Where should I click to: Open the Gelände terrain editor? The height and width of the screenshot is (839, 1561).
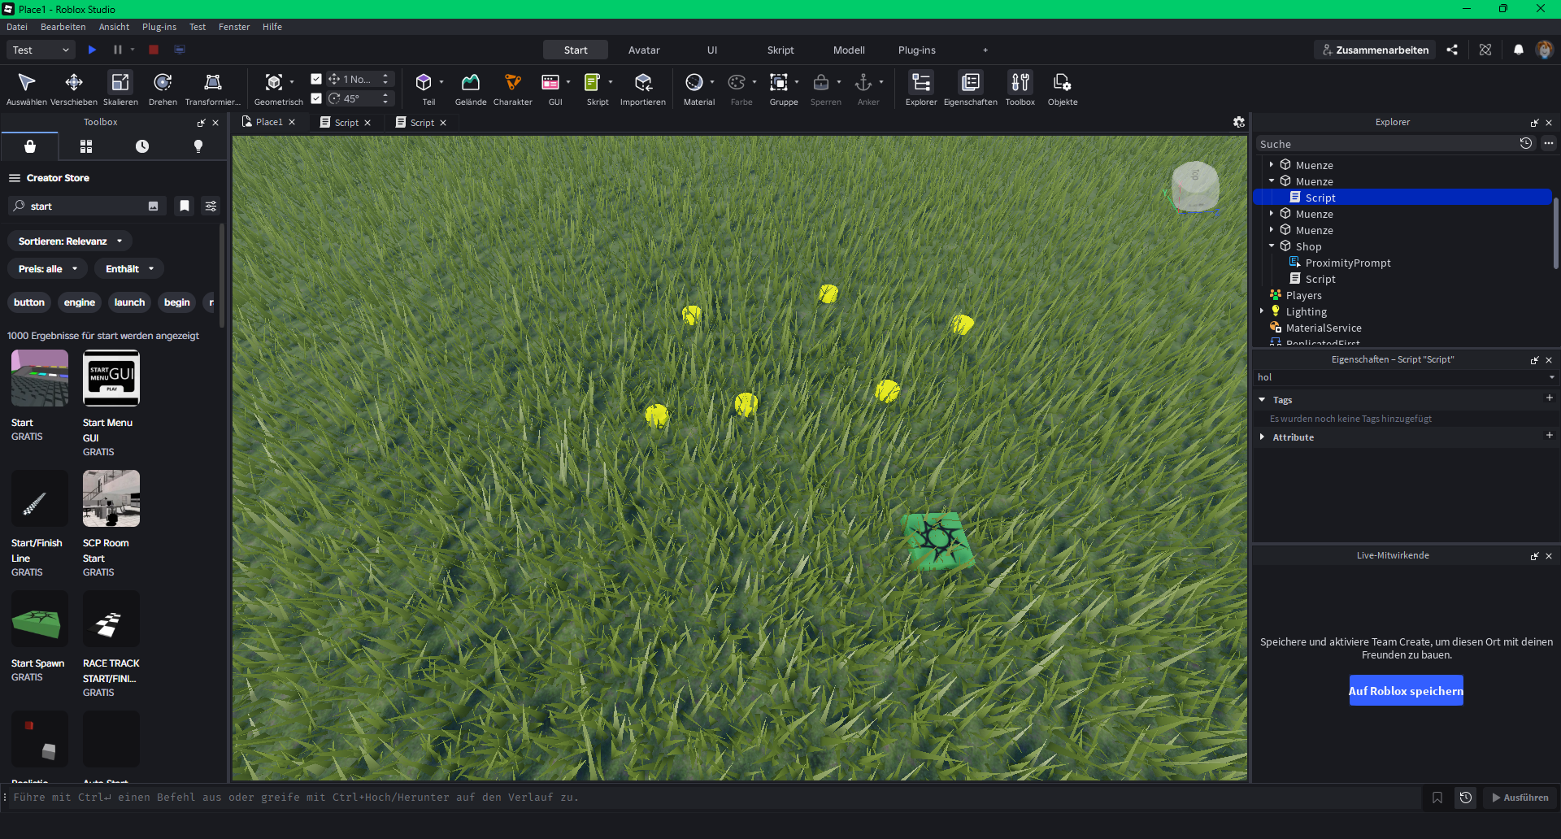[471, 89]
